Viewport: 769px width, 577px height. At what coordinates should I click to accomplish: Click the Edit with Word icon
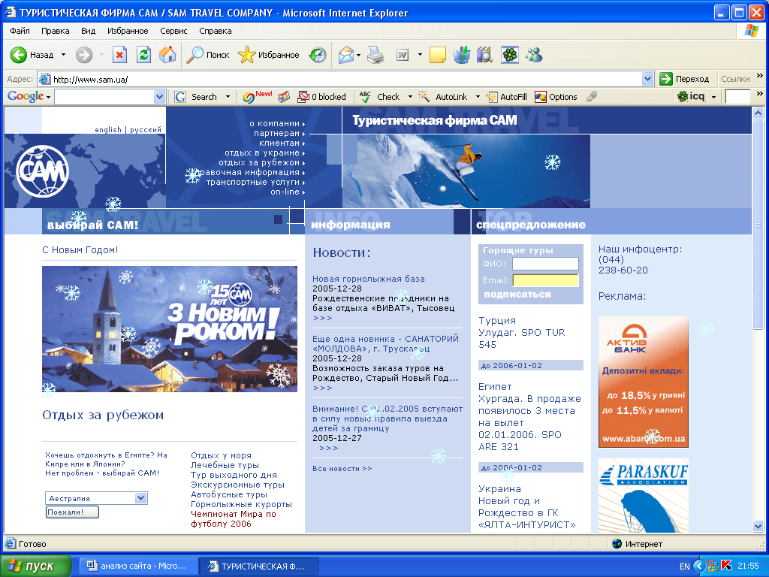click(403, 55)
